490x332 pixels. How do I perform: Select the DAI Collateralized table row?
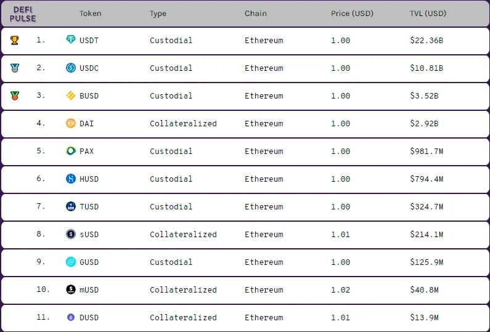[247, 123]
